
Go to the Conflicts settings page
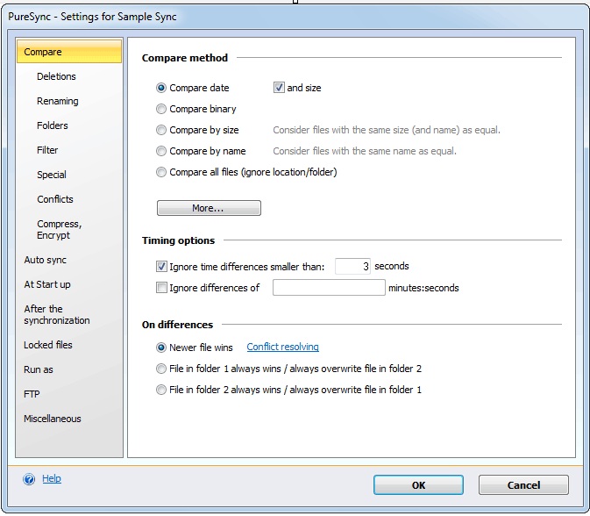[x=55, y=199]
